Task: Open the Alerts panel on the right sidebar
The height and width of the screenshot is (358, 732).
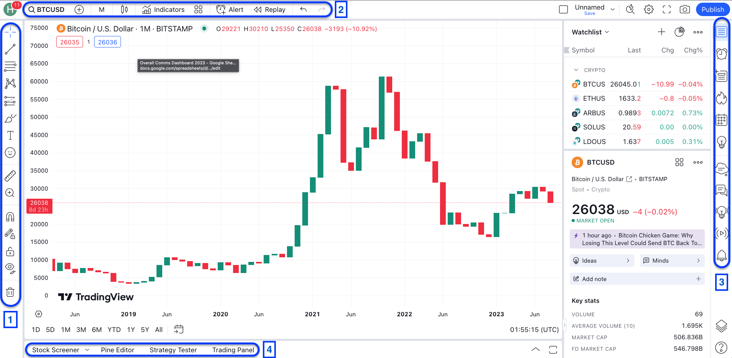Action: 721,54
